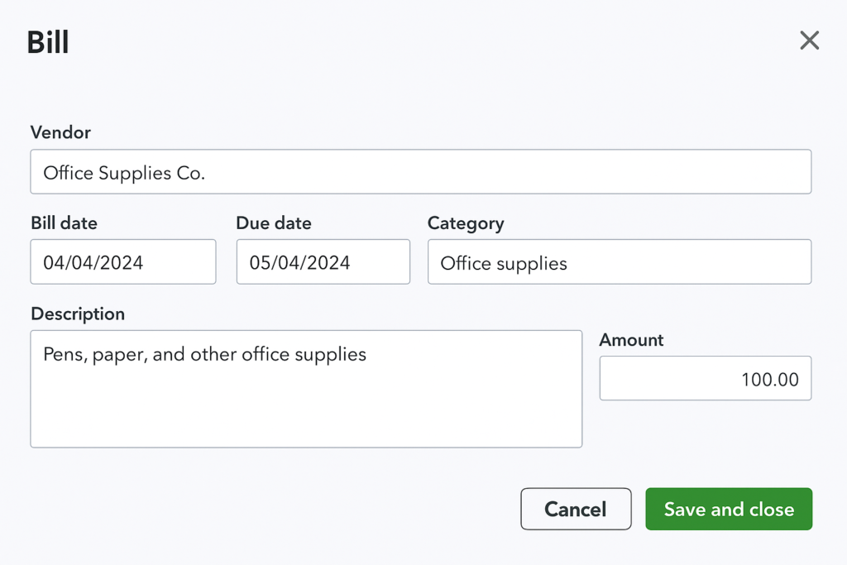Click the 100.00 amount value

coord(769,380)
